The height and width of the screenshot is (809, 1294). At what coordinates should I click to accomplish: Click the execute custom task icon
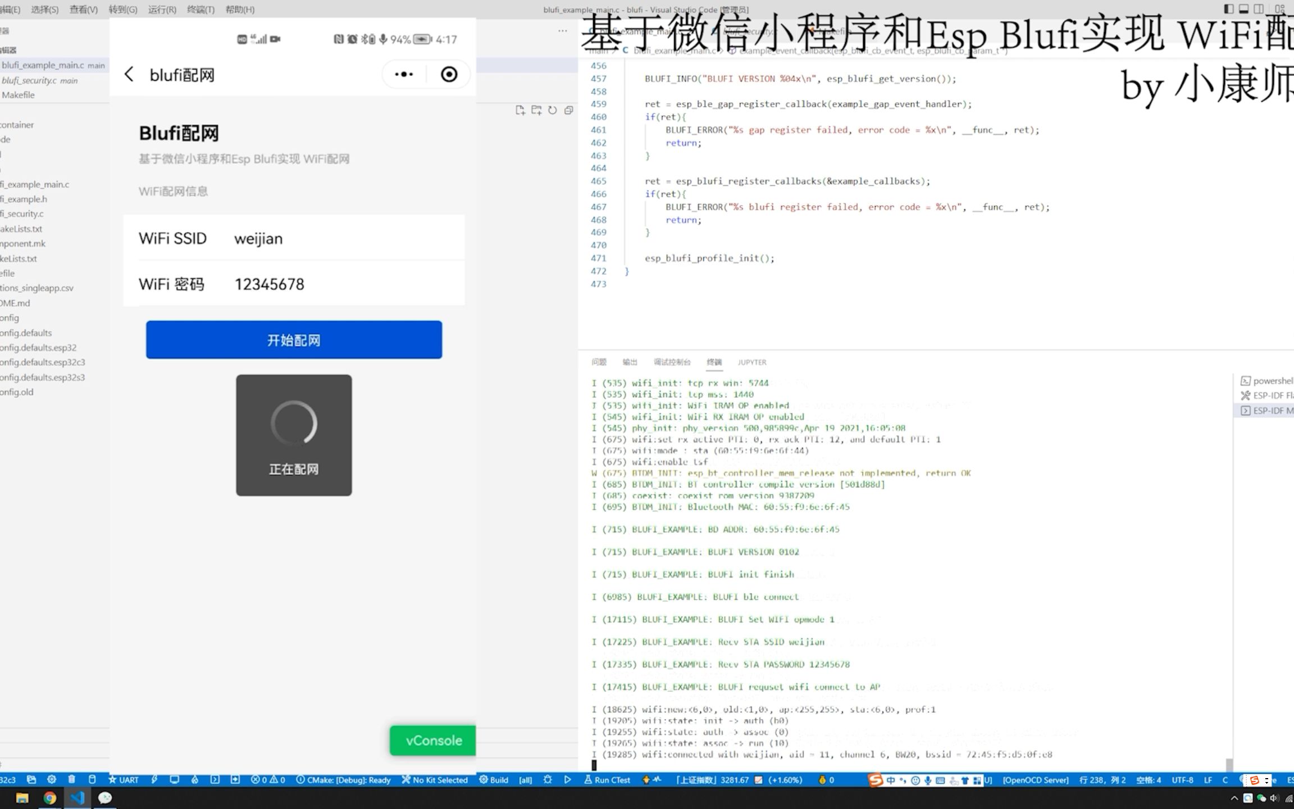[x=235, y=779]
